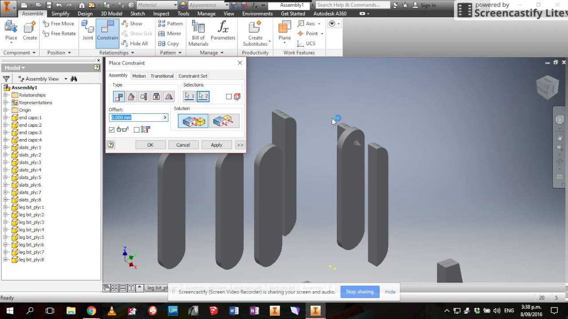This screenshot has height=319, width=568.
Task: Open Bill of Materials
Action: pos(198,33)
